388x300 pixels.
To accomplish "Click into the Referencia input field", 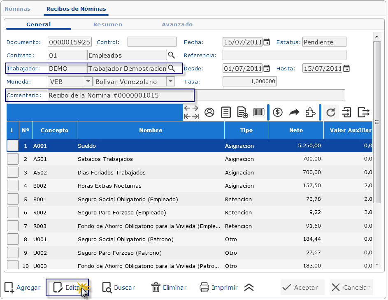I will (284, 55).
